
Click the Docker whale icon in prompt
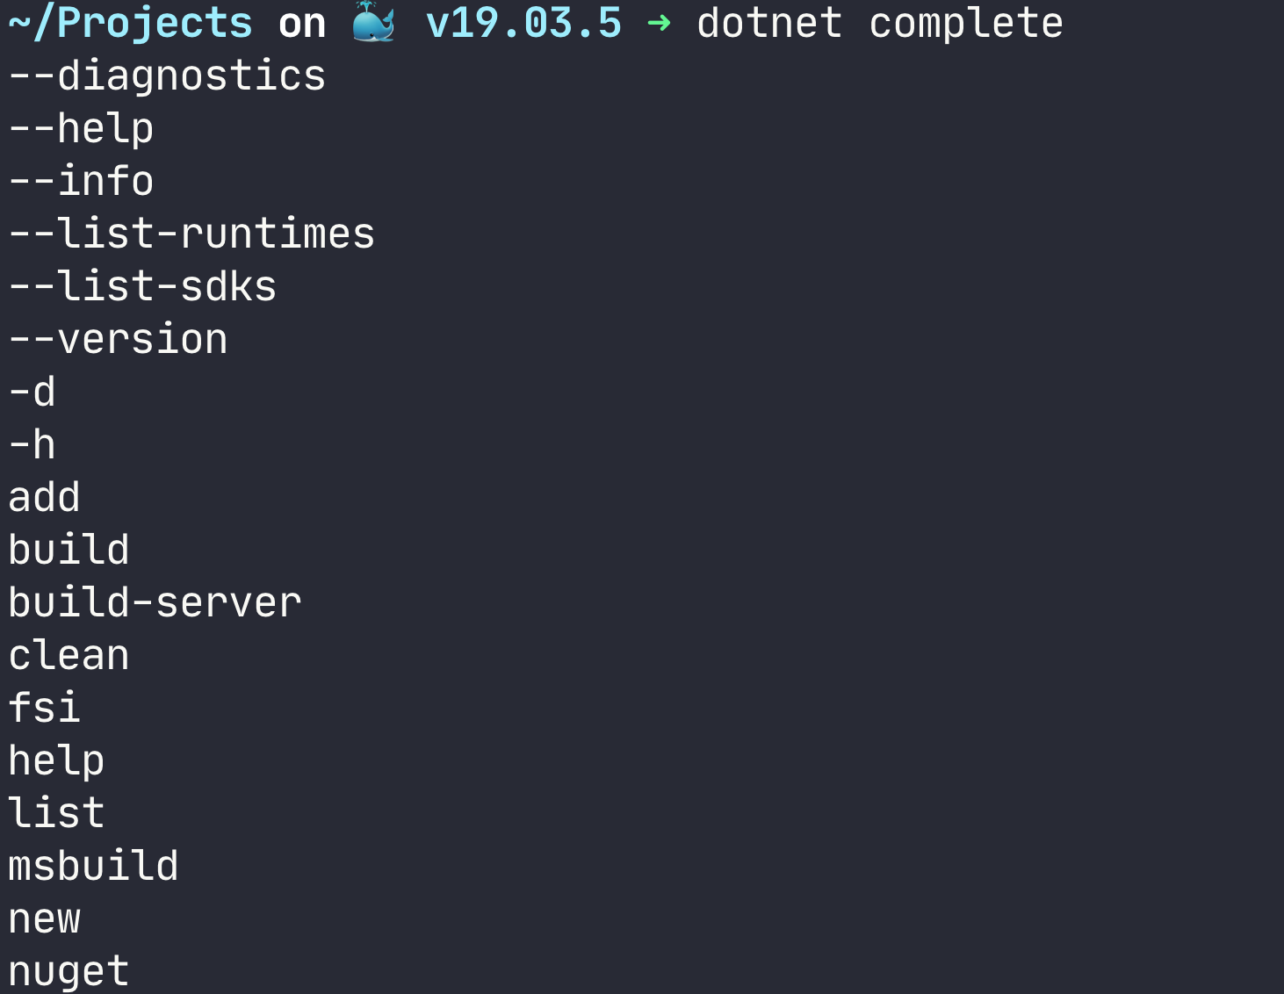click(373, 23)
